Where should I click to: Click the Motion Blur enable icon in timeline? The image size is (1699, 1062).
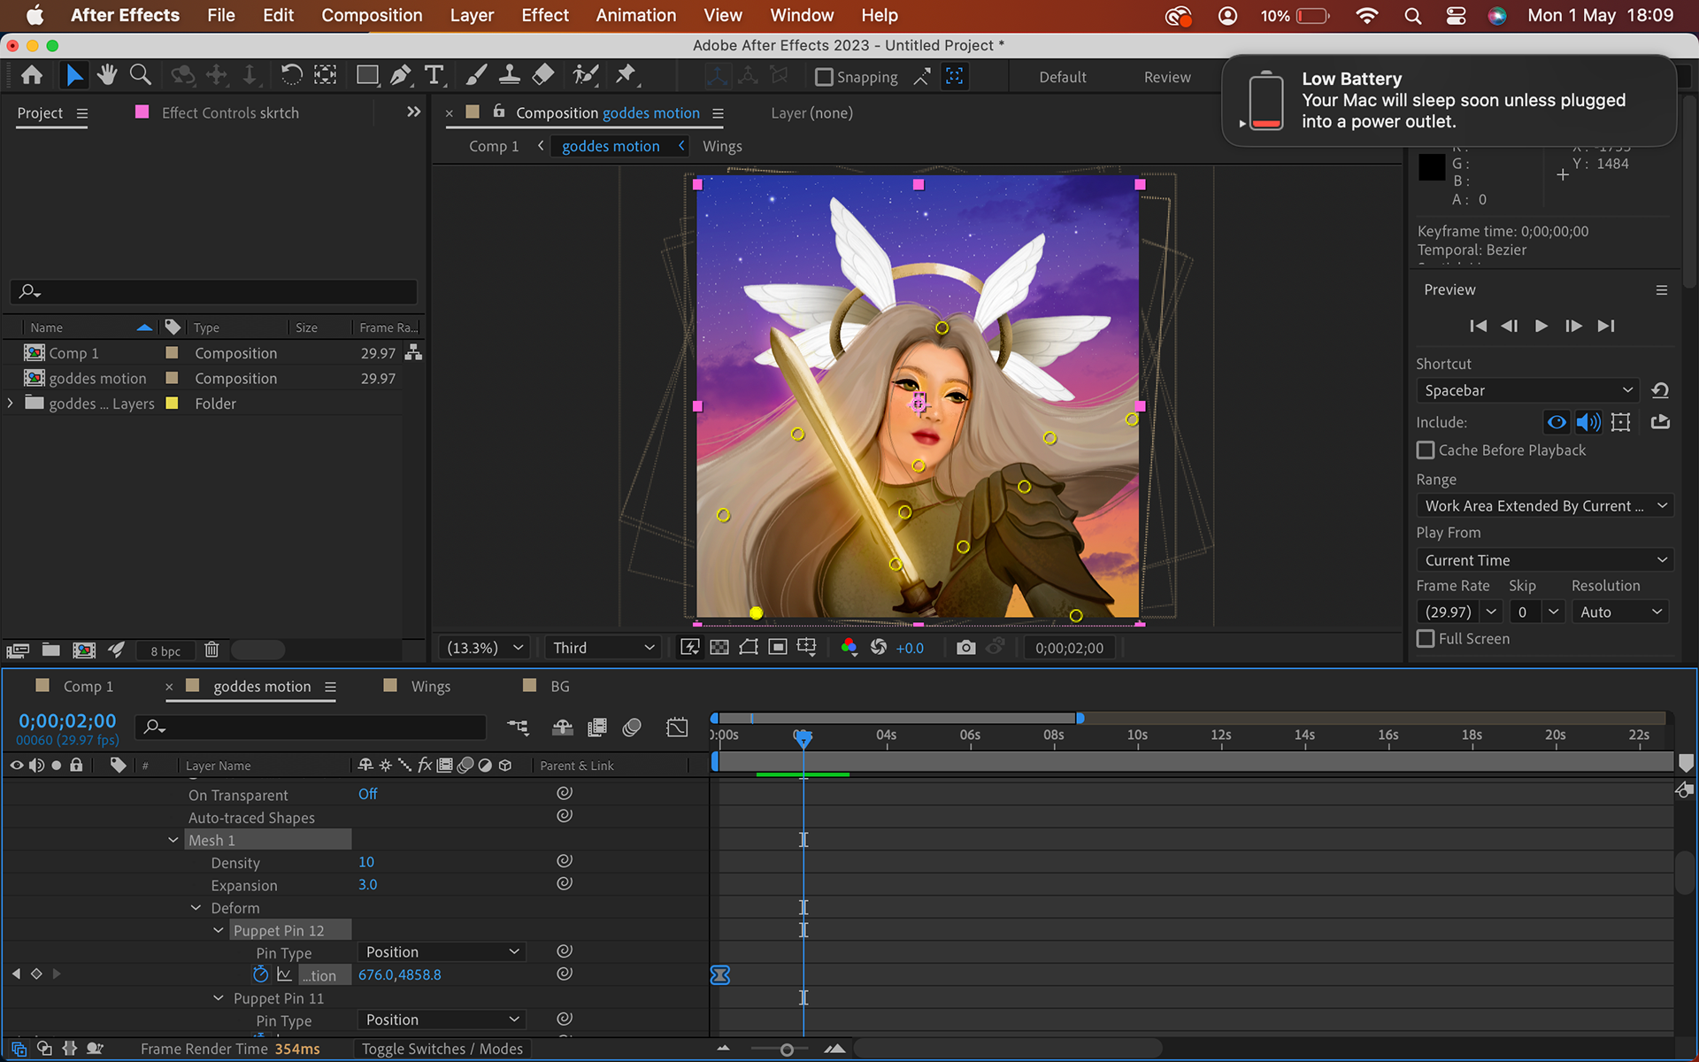[x=632, y=727]
